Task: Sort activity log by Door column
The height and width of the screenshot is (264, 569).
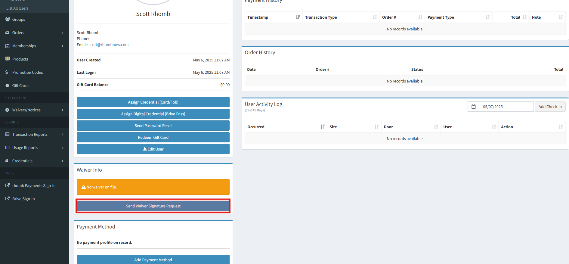Action: click(388, 127)
